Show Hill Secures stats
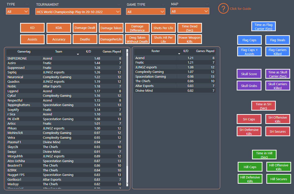The image size is (294, 194). 279,179
